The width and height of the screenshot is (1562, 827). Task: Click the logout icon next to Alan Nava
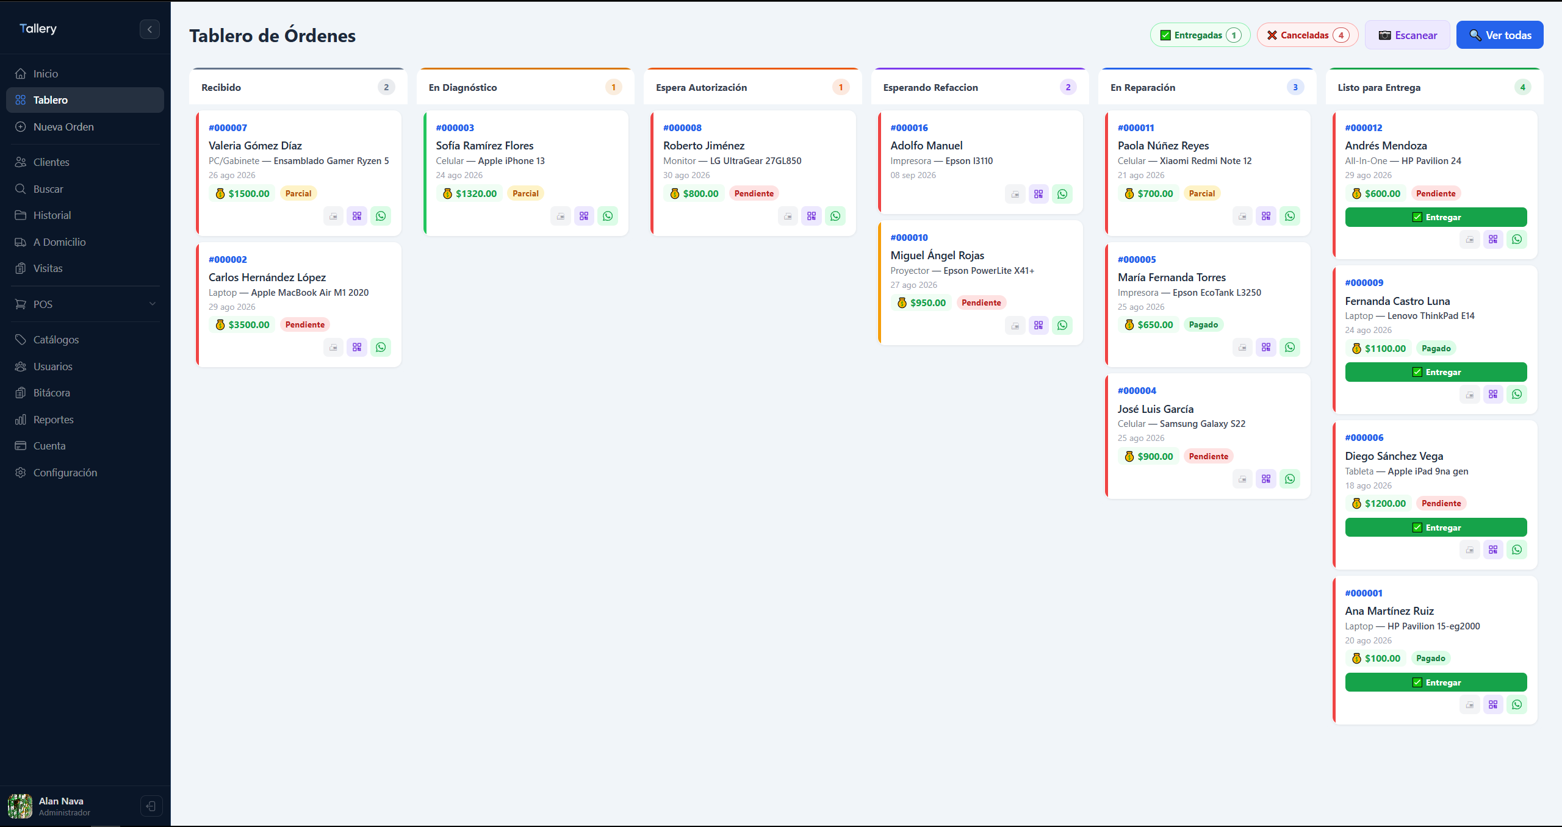pyautogui.click(x=151, y=806)
